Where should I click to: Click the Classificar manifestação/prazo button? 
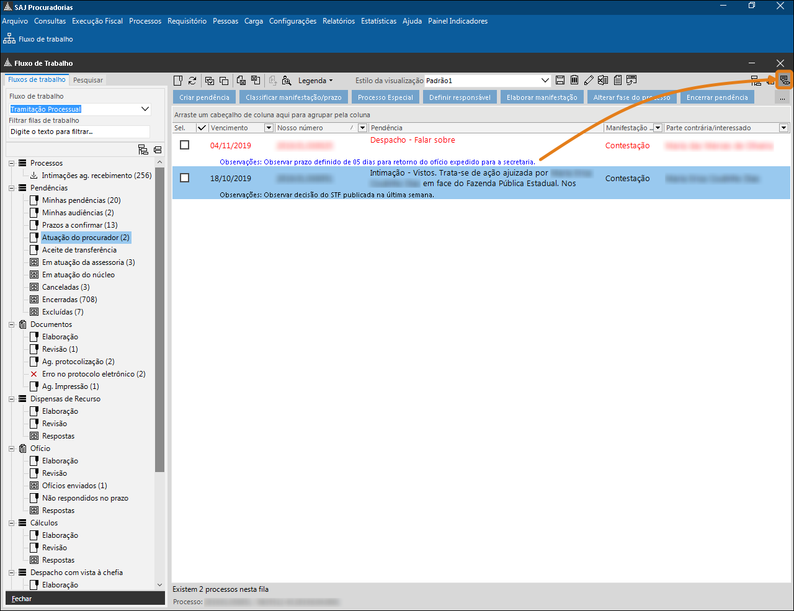tap(293, 97)
